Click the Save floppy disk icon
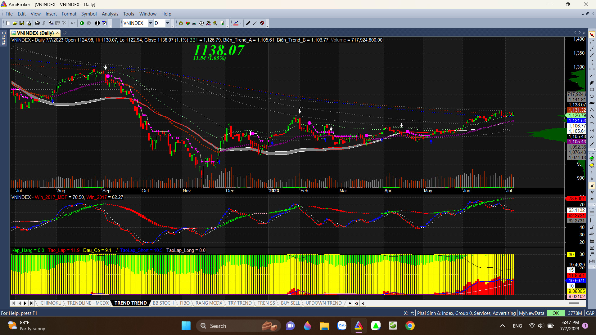 pos(22,23)
